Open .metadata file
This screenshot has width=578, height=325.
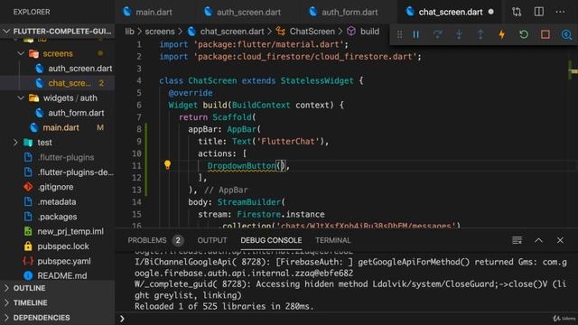[57, 202]
